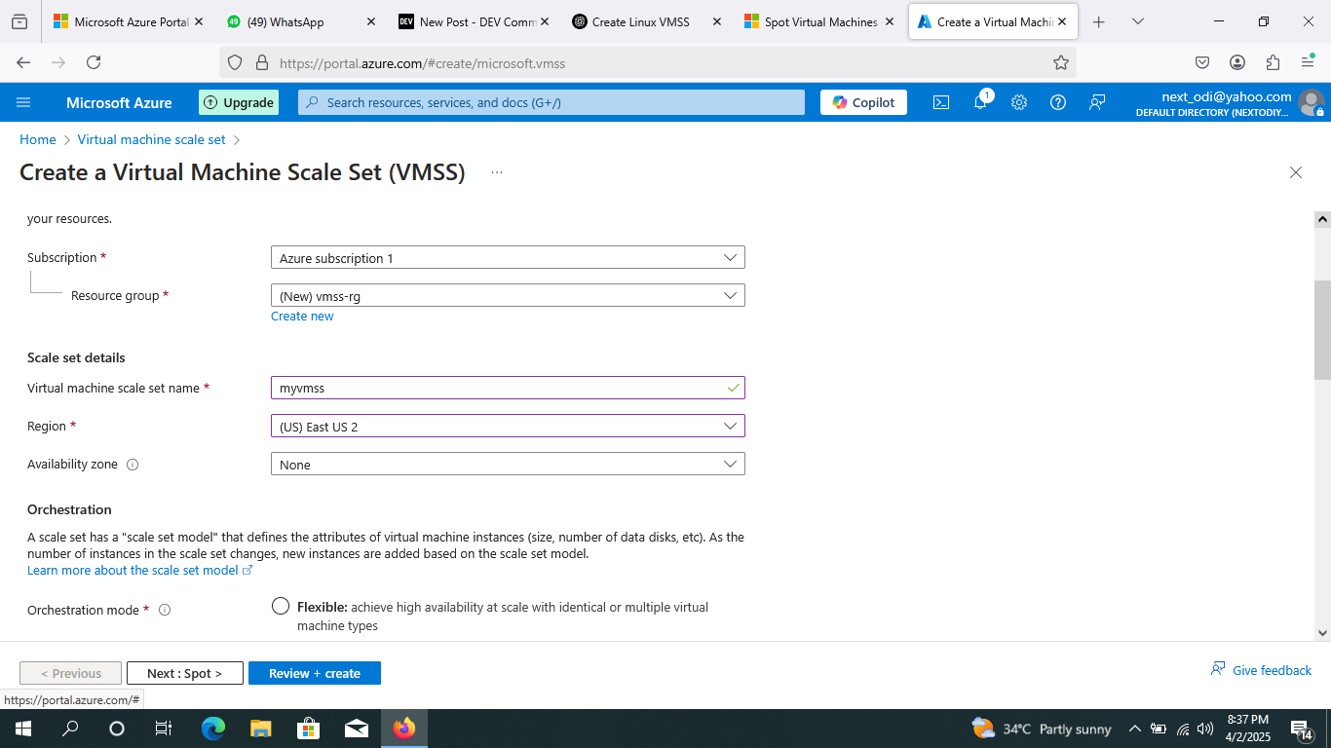This screenshot has width=1331, height=748.
Task: Click the weather 34°C Partly sunny widget
Action: pyautogui.click(x=1042, y=729)
